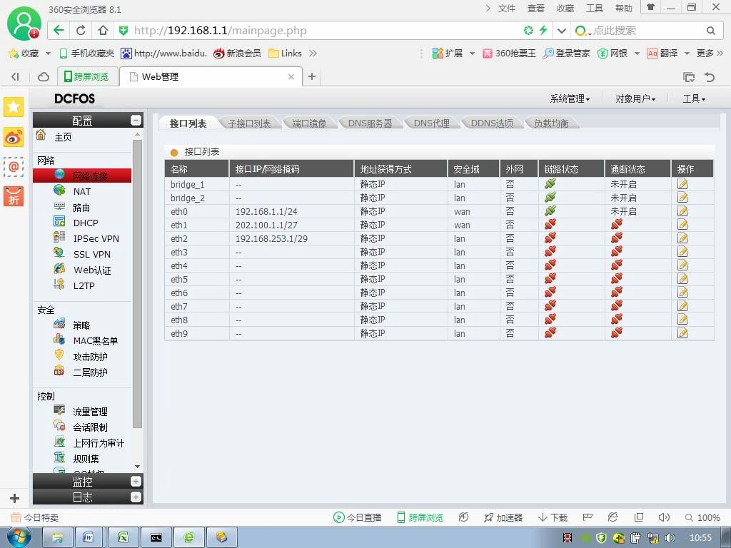
Task: Edit the eth9 interface entry
Action: pyautogui.click(x=682, y=333)
